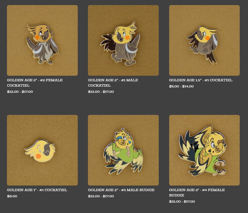Image resolution: width=248 pixels, height=213 pixels.
Task: Click the Golden Age 2" #2 Female Cockatiel title
Action: click(x=35, y=83)
